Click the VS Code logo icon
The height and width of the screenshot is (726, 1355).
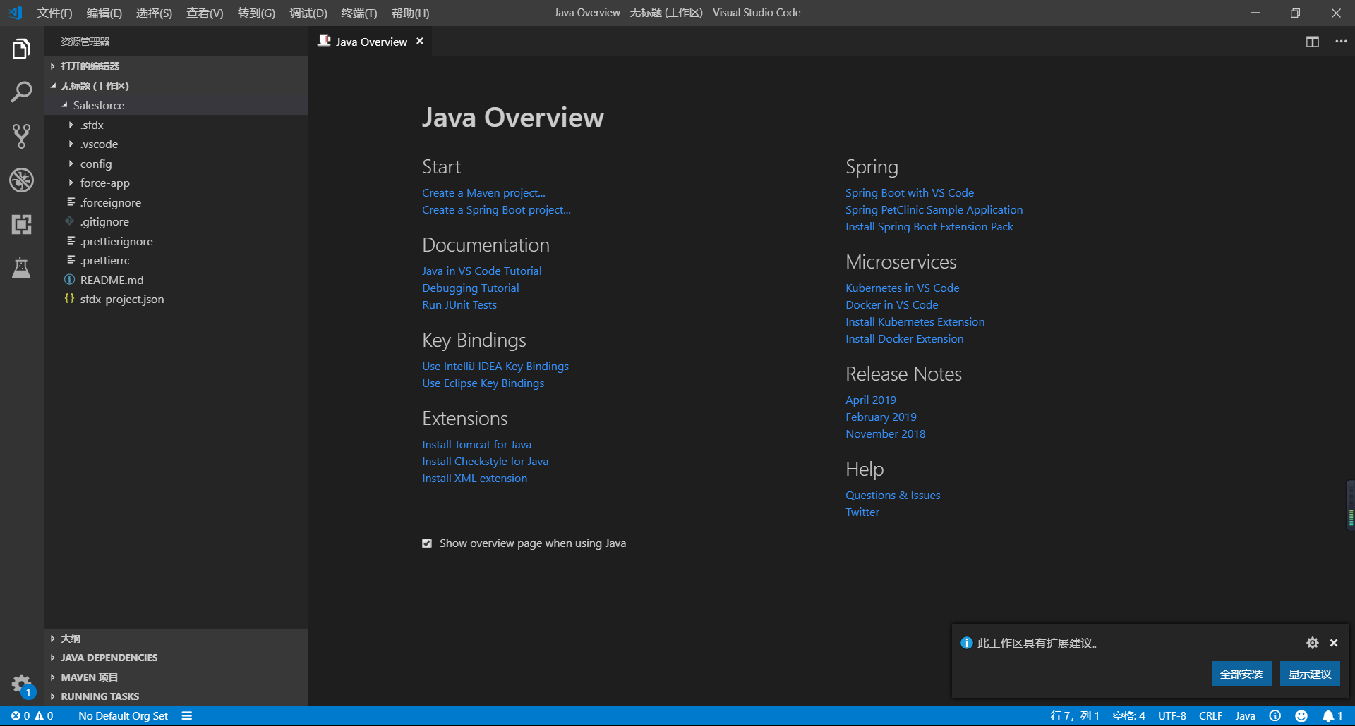click(16, 13)
